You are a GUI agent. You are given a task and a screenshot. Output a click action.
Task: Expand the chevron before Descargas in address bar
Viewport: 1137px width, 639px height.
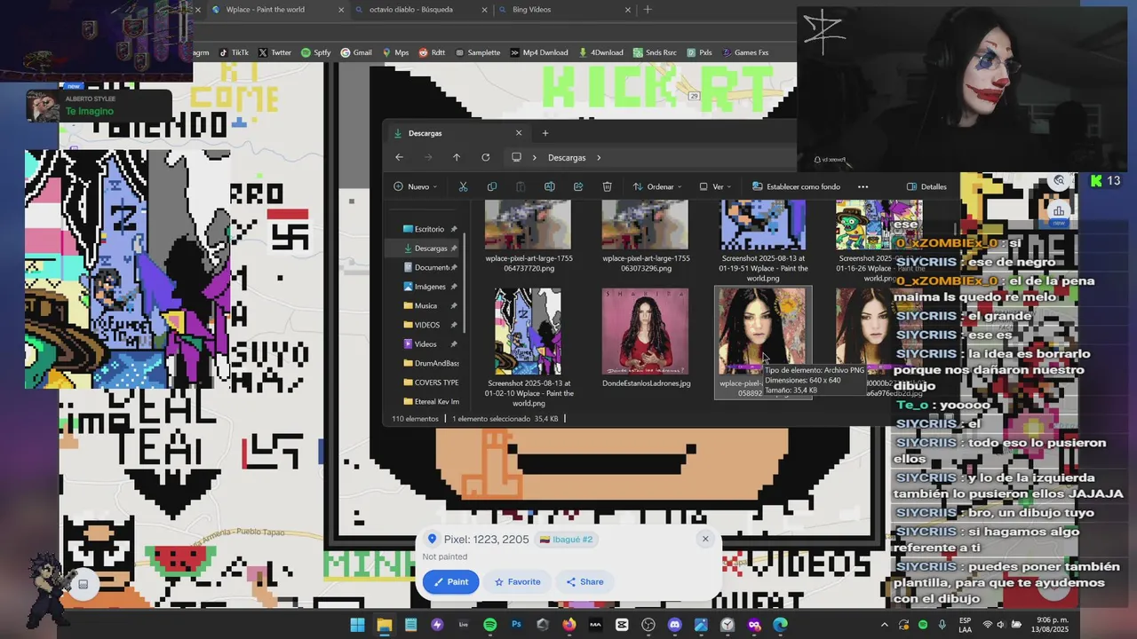point(535,157)
